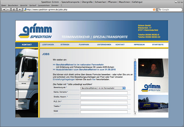Click the 'Grimm GmbH' address text
Viewport: 184px width, 127px height.
click(144, 26)
